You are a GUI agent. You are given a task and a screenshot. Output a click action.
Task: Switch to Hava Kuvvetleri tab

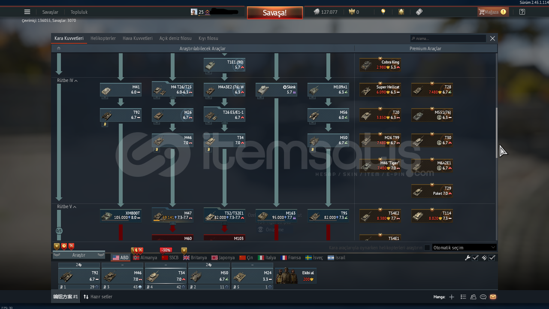(x=138, y=38)
